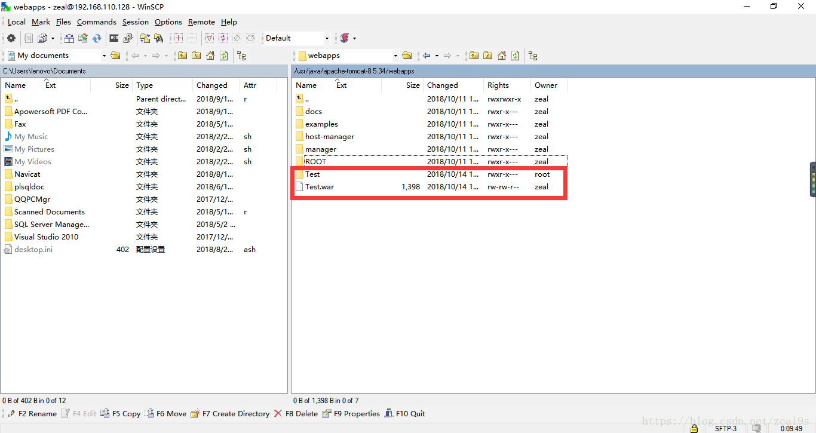Image resolution: width=816 pixels, height=433 pixels.
Task: Expand the New Session dropdown arrow
Action: [354, 38]
